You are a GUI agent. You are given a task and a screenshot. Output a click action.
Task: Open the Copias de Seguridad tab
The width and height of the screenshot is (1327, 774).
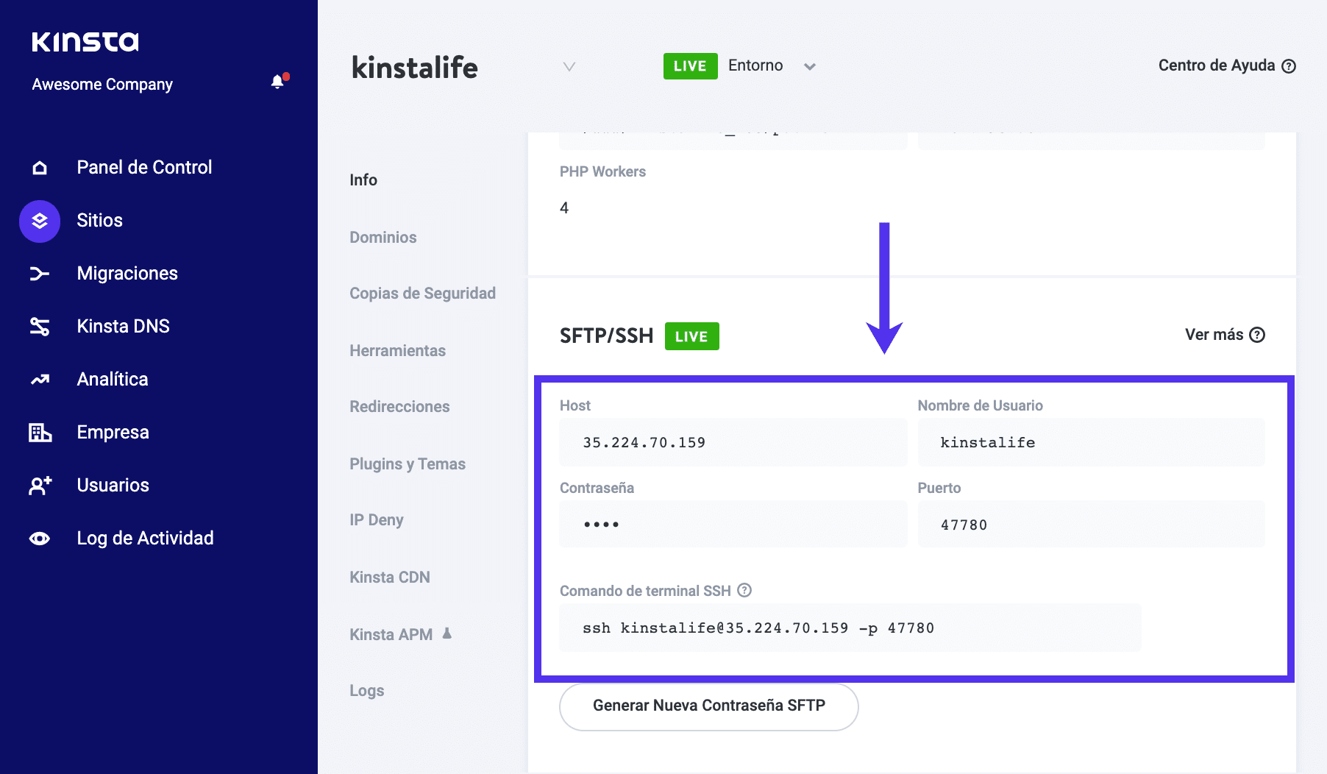coord(422,293)
